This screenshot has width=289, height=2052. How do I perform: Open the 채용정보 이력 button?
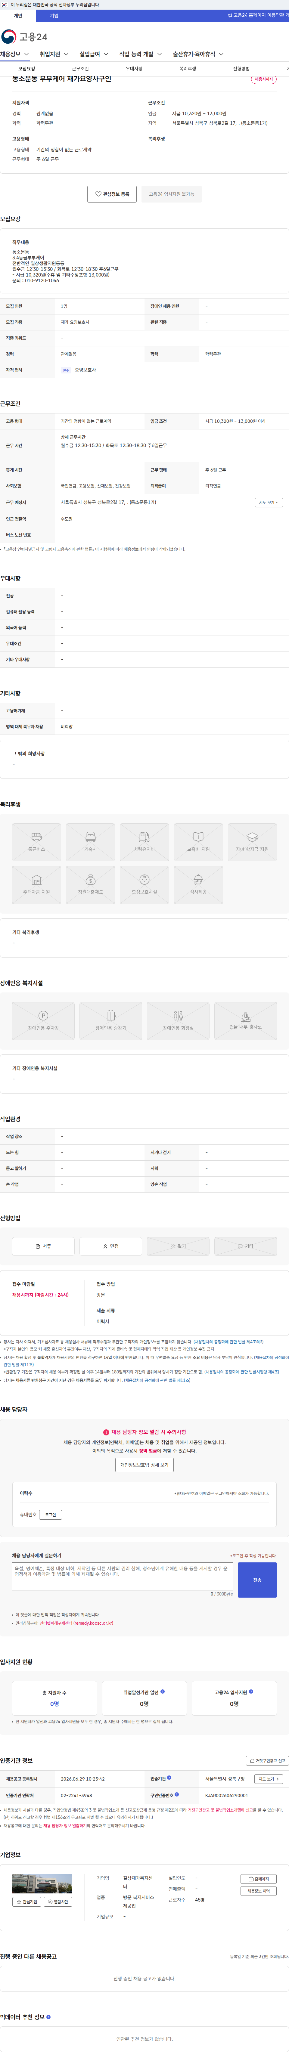pos(259,1891)
